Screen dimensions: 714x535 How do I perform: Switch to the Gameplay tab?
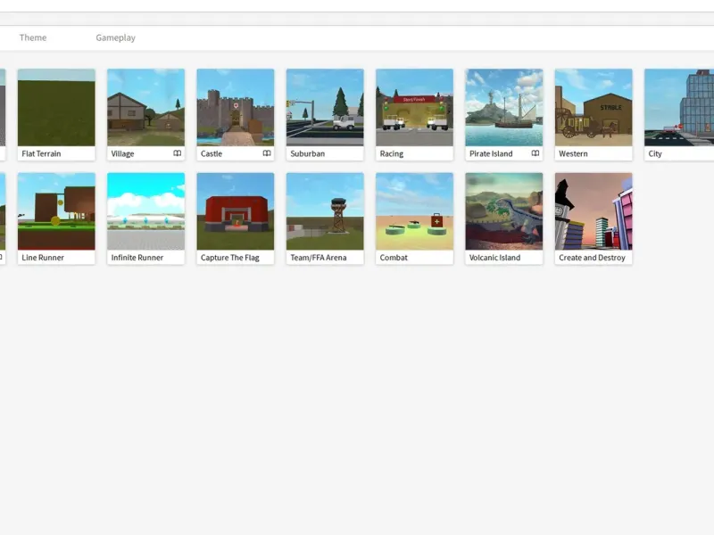[115, 37]
